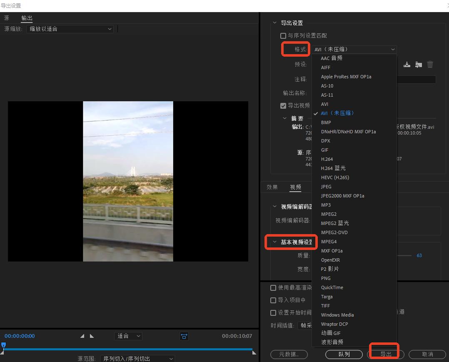This screenshot has height=362, width=449.
Task: Select QuickTime in the format dropdown list
Action: (332, 287)
